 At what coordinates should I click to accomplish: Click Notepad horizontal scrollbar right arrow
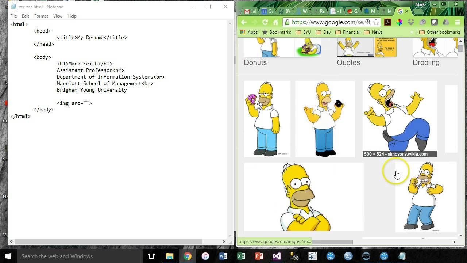pyautogui.click(x=224, y=241)
